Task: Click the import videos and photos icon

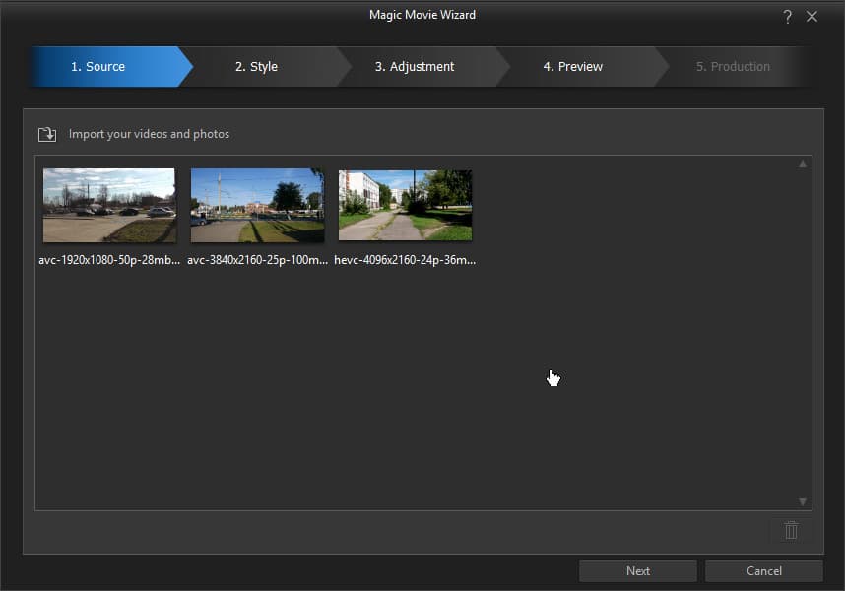Action: pyautogui.click(x=47, y=134)
